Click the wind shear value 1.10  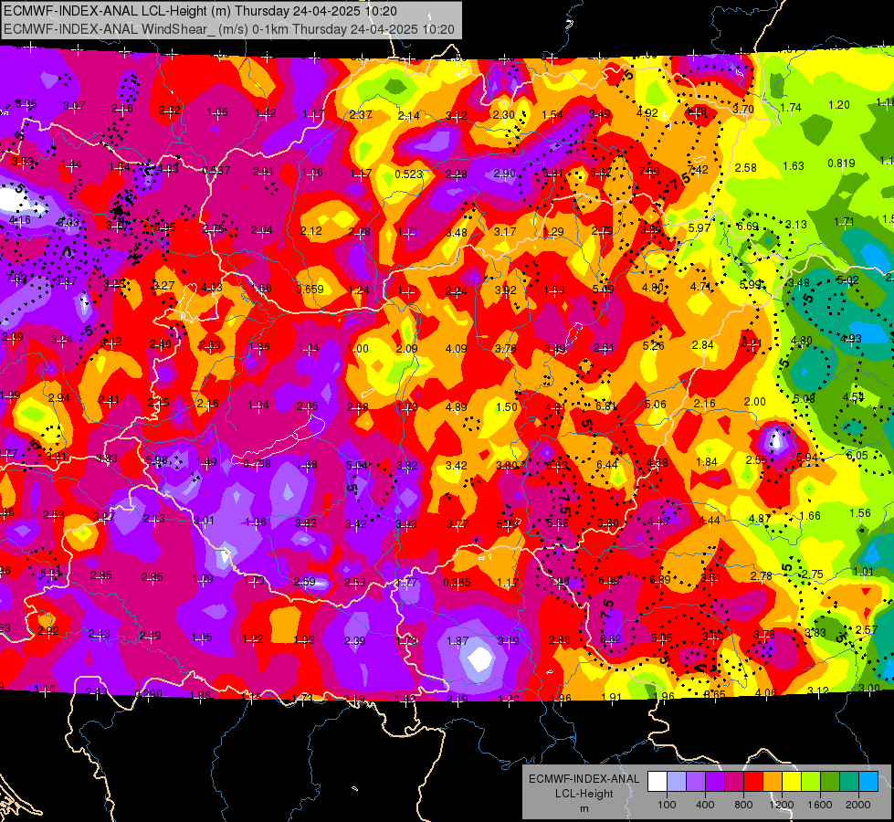pyautogui.click(x=45, y=690)
